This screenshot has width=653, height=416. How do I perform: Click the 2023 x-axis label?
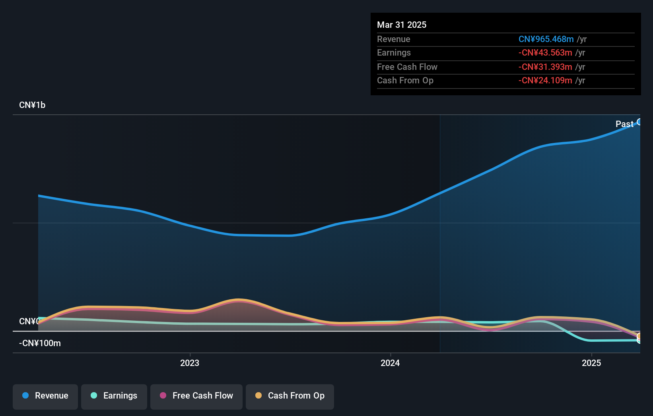click(x=190, y=363)
